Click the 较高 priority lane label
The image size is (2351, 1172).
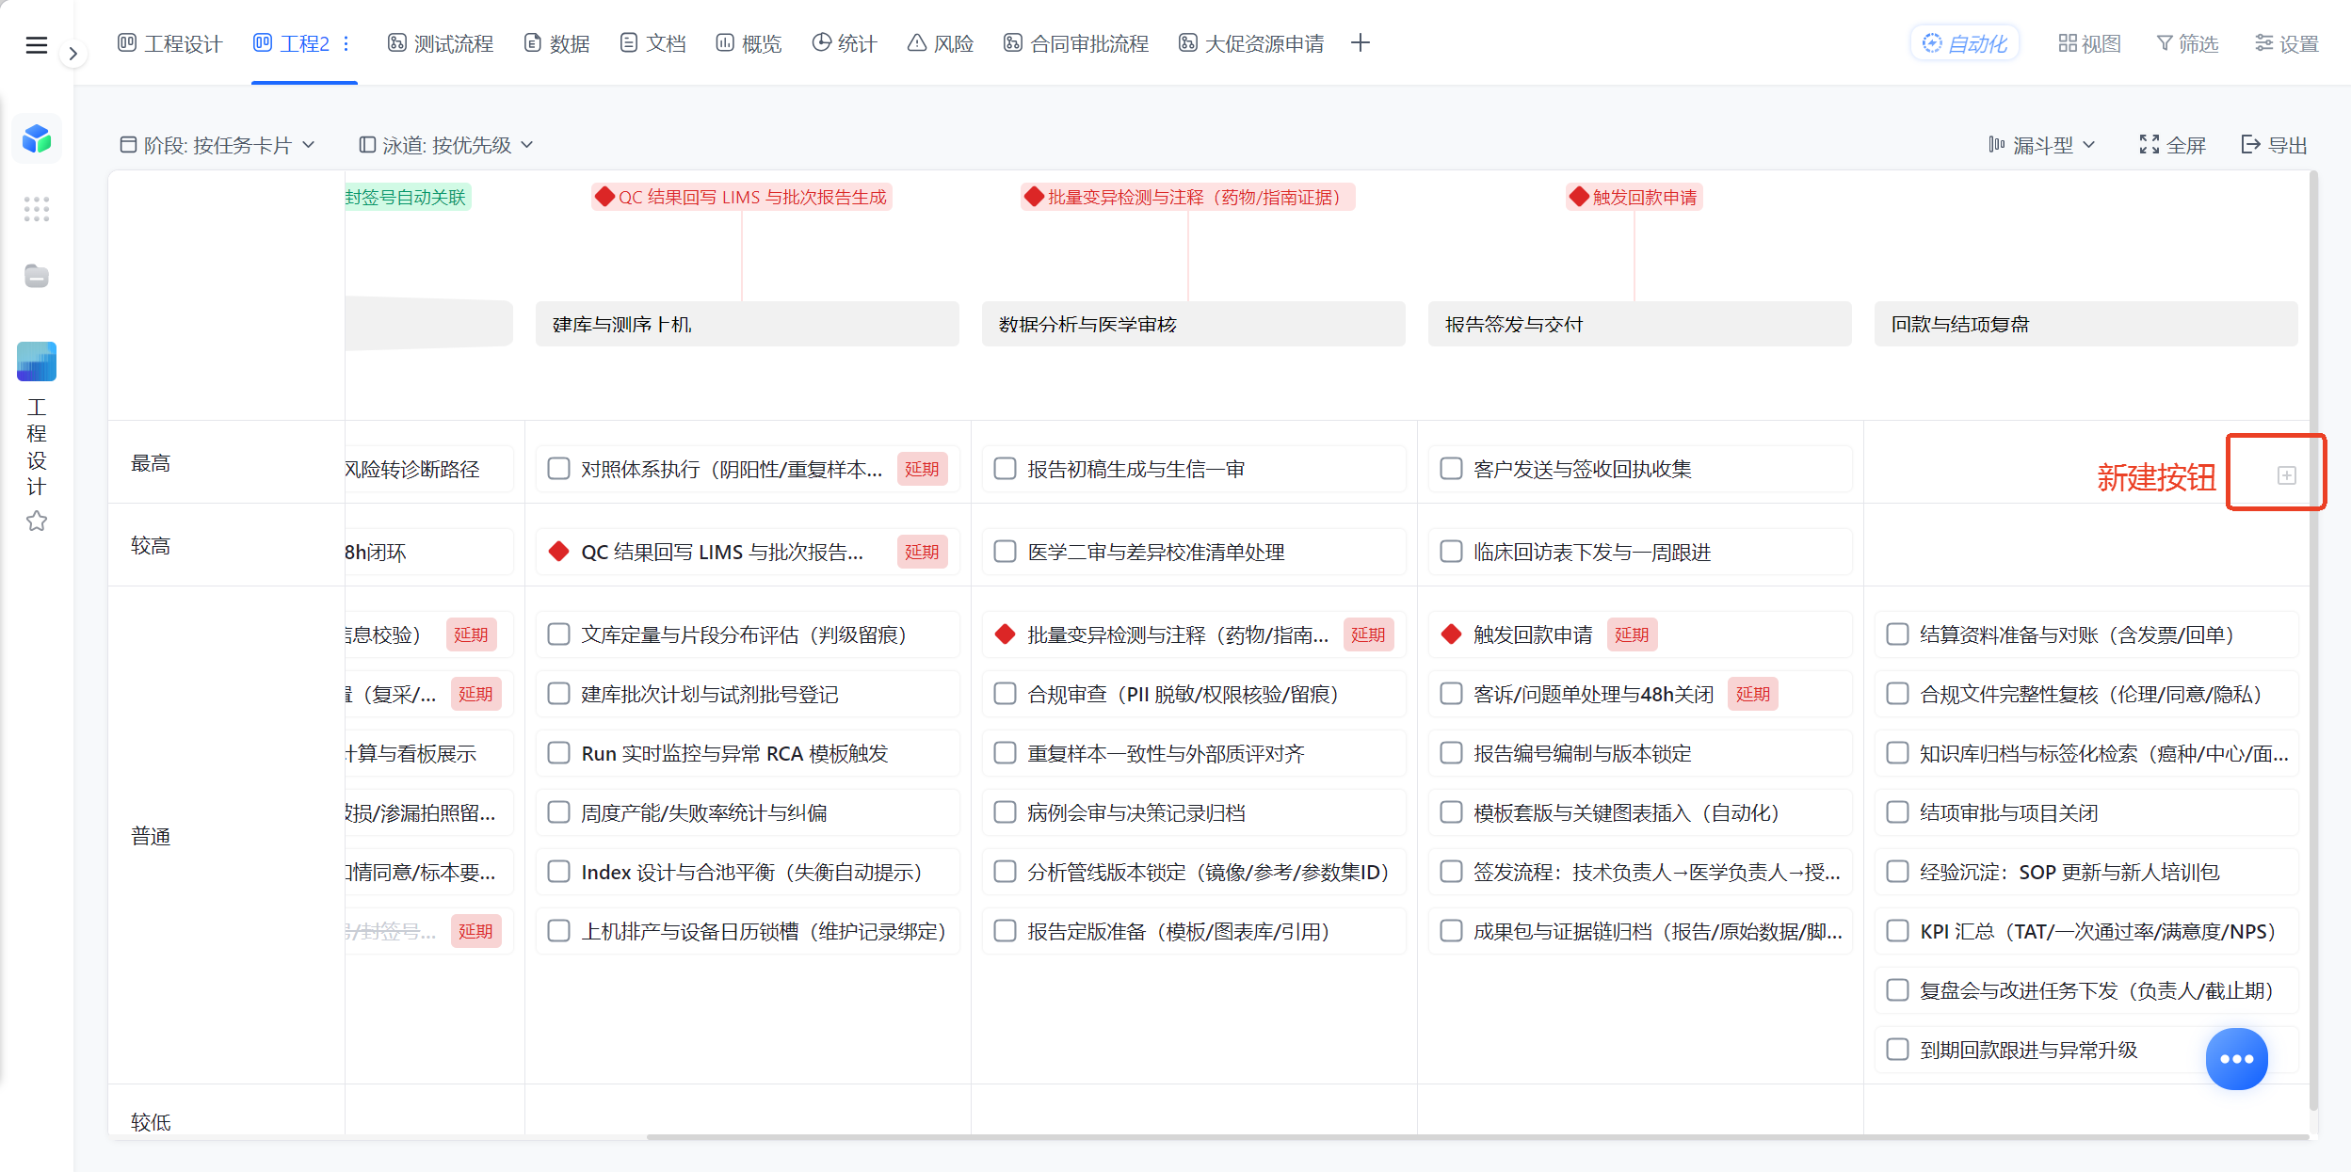pos(151,546)
